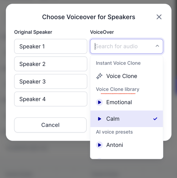Select the Speaker 2 field
The height and width of the screenshot is (178, 177).
point(51,64)
